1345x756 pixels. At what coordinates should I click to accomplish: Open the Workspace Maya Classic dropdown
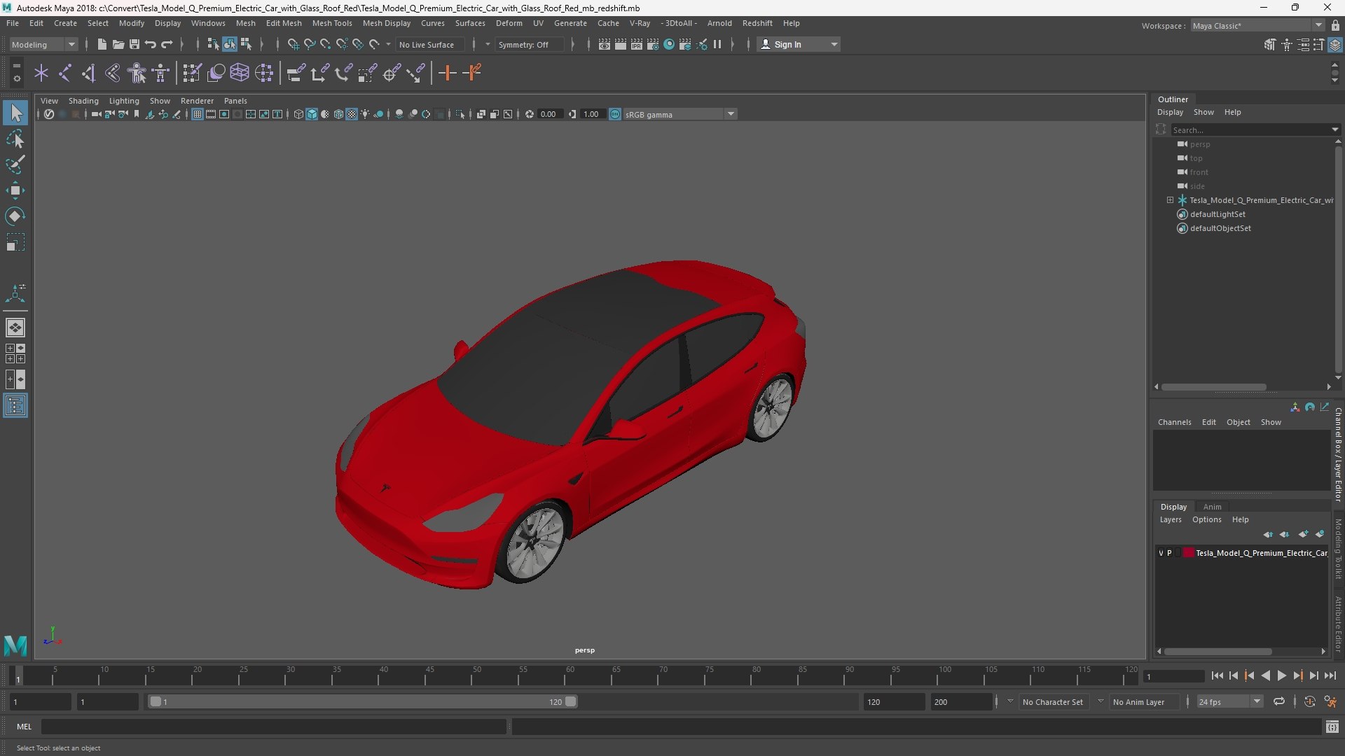pyautogui.click(x=1257, y=25)
